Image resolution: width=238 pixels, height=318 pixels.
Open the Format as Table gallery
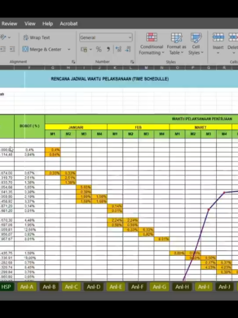tap(176, 44)
